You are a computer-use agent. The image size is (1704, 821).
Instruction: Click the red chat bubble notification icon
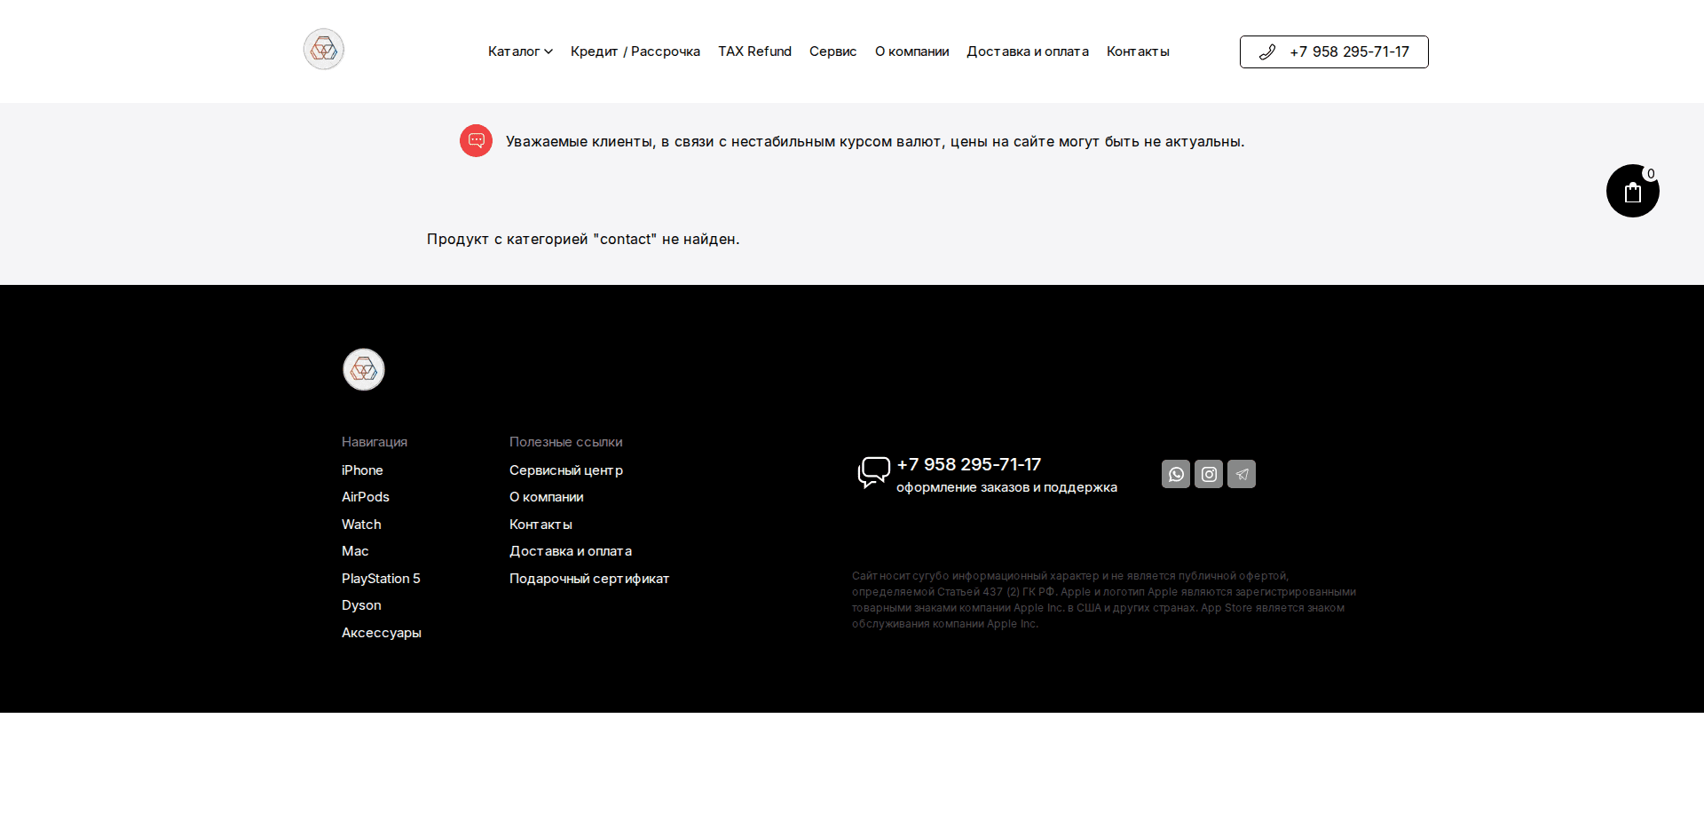(476, 140)
